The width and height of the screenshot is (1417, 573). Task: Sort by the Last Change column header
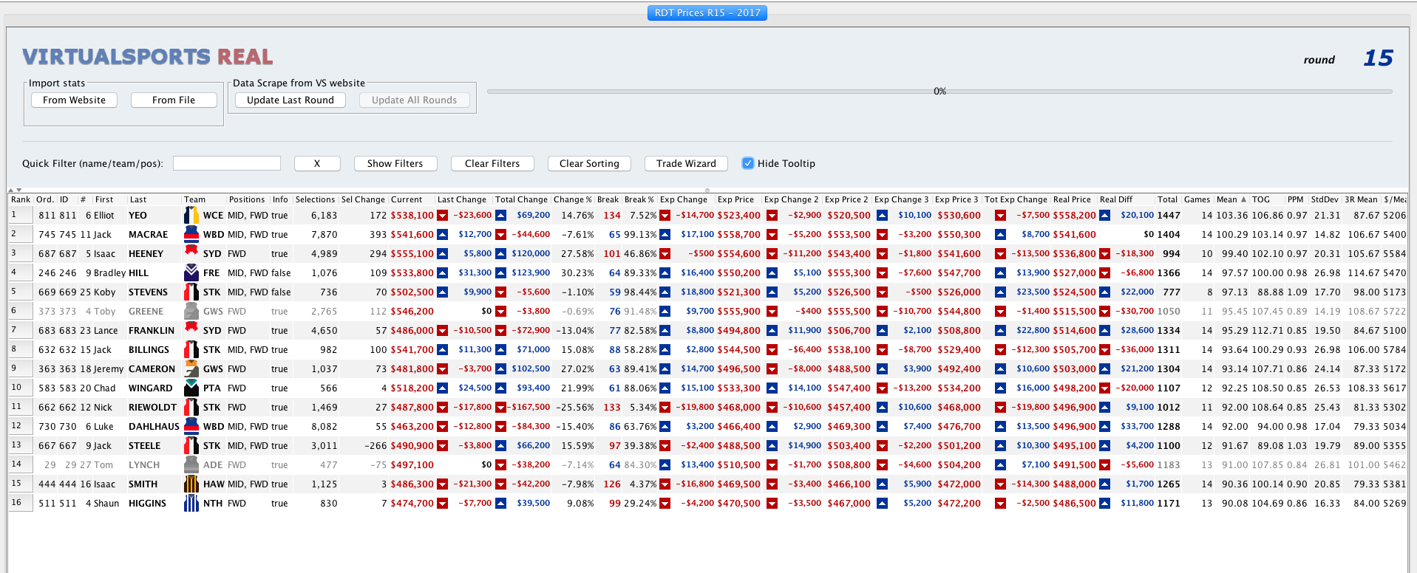[x=463, y=199]
